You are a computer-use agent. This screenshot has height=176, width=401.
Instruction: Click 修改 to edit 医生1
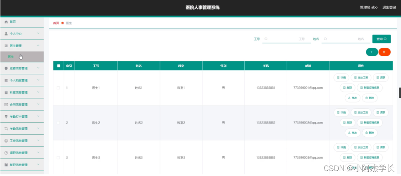(x=352, y=98)
